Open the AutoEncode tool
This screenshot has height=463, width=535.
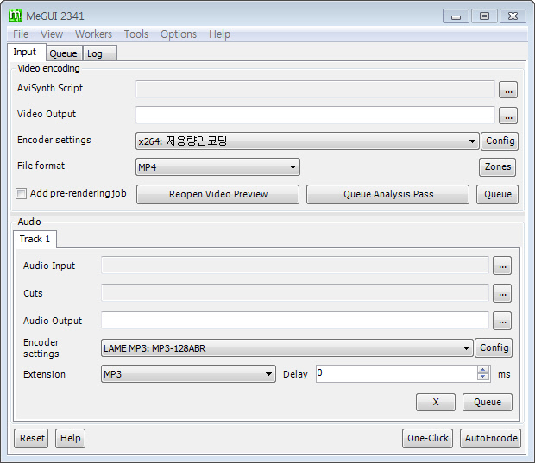pos(491,438)
